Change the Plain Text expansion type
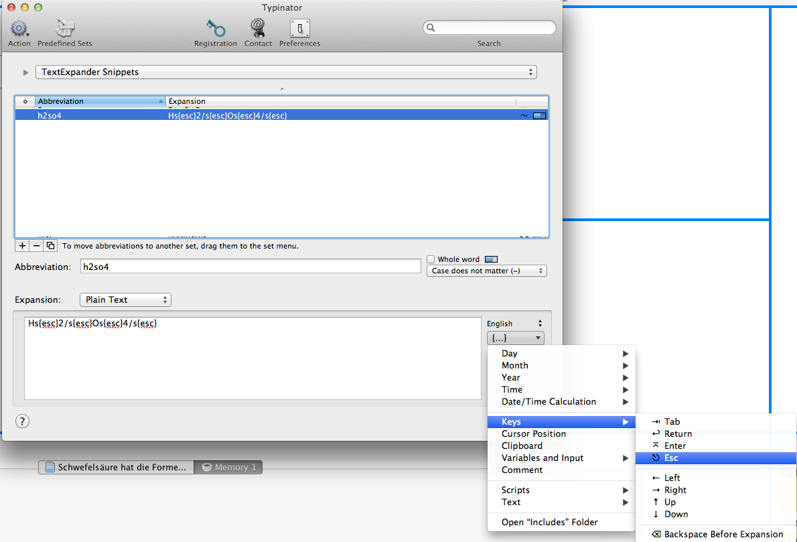797x542 pixels. 125,300
